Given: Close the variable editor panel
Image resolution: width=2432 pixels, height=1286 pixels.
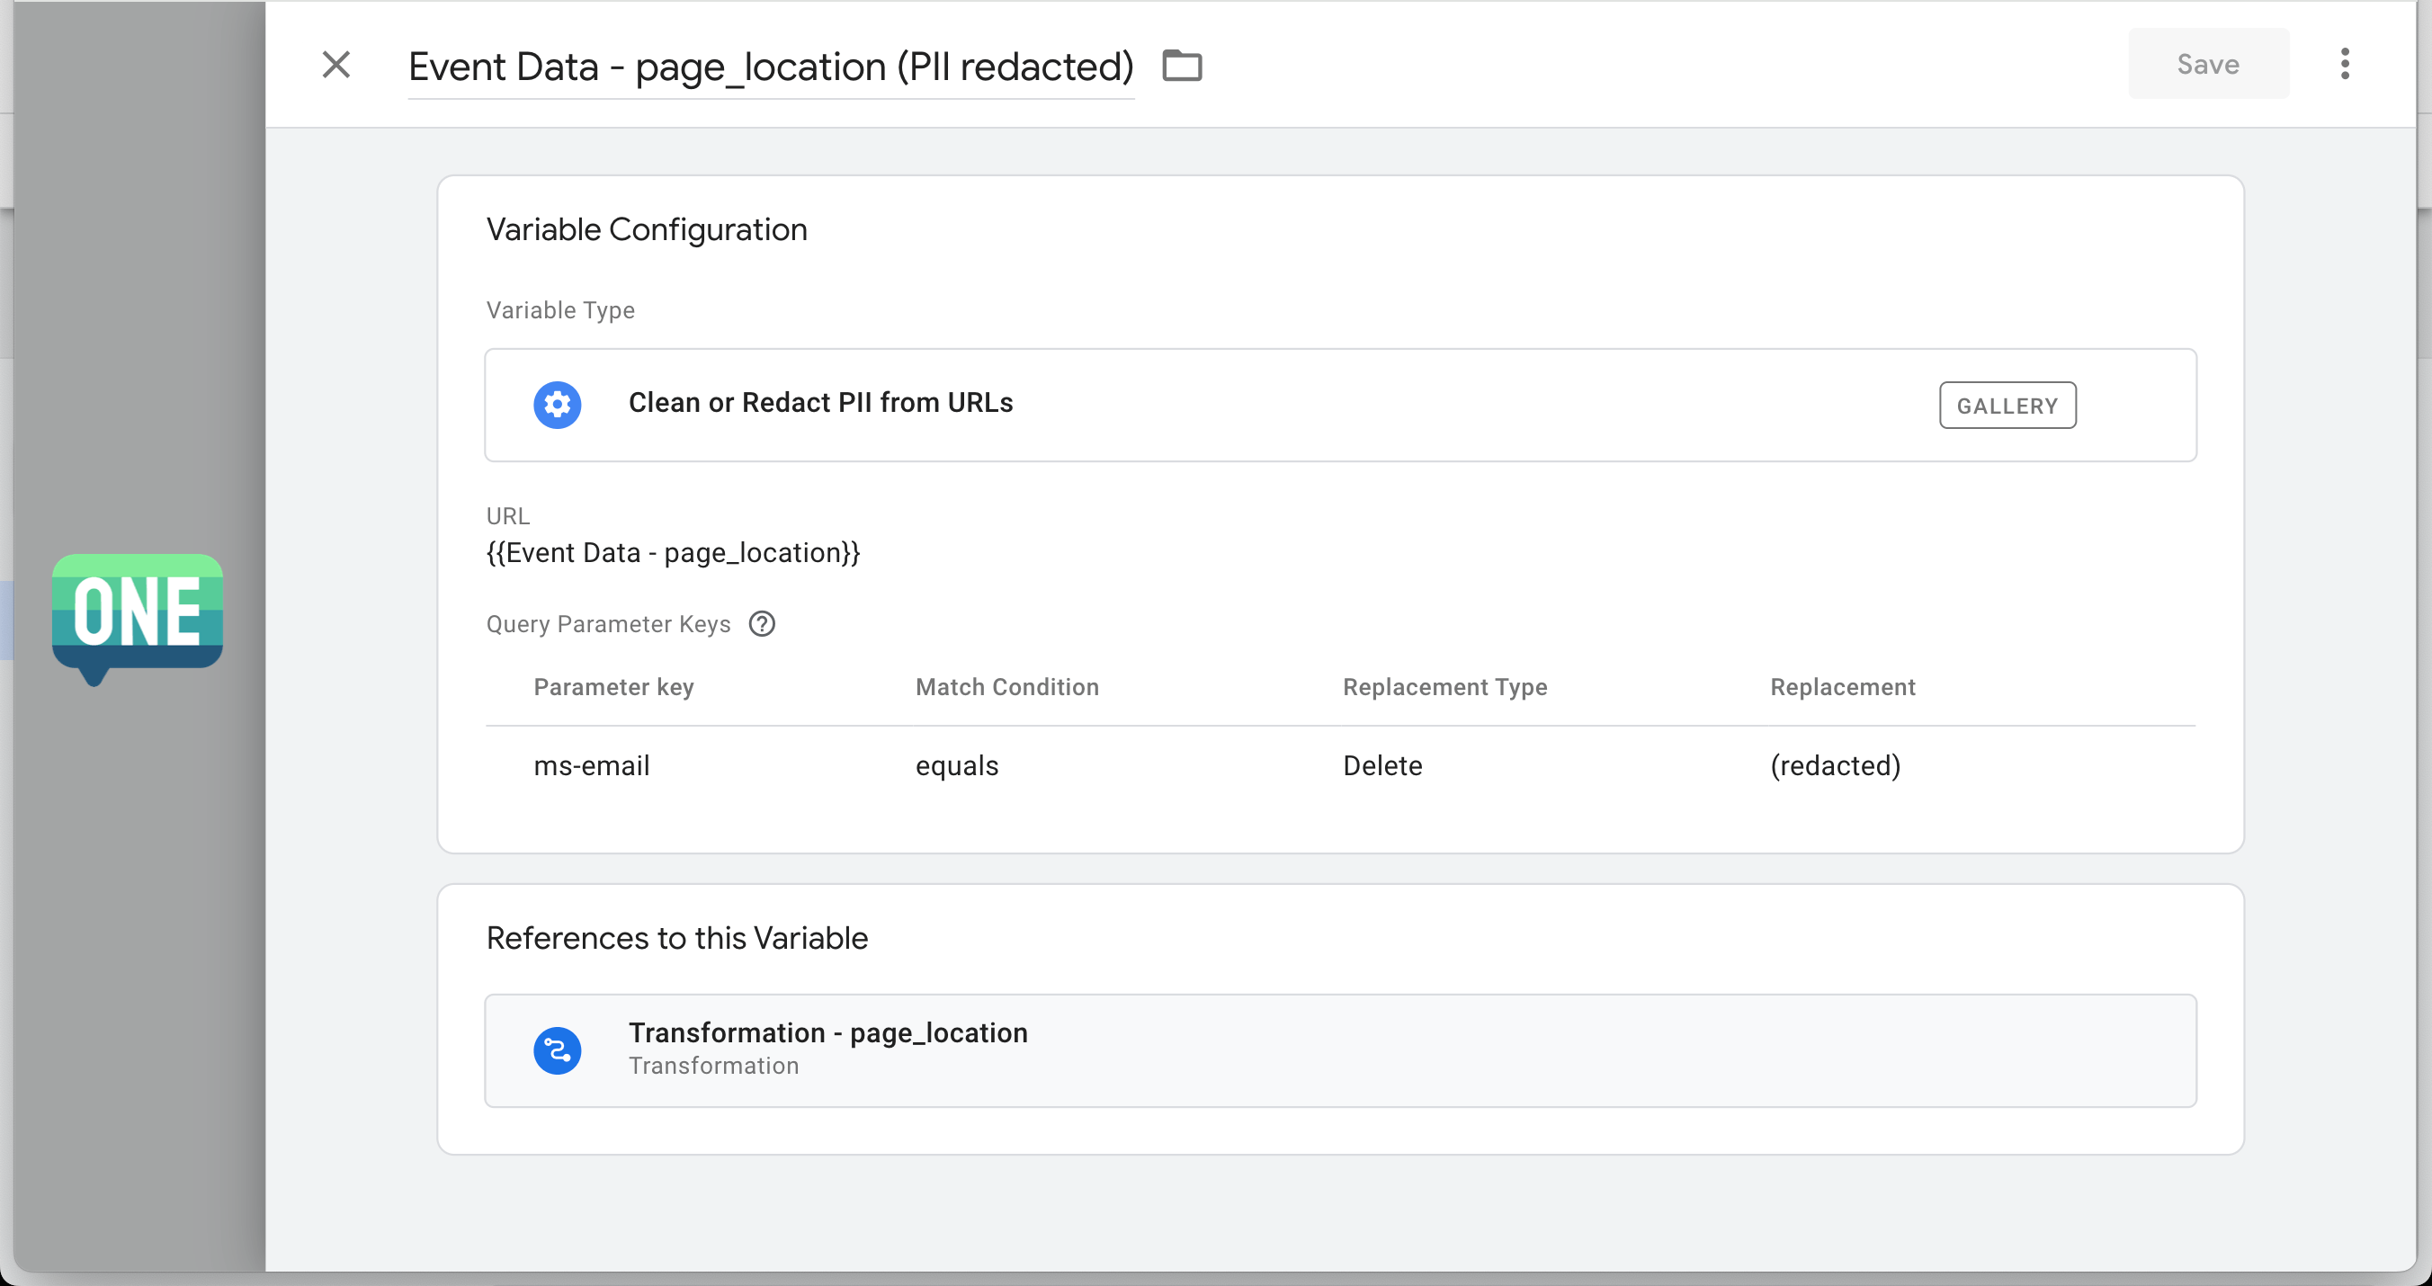Looking at the screenshot, I should pos(336,65).
